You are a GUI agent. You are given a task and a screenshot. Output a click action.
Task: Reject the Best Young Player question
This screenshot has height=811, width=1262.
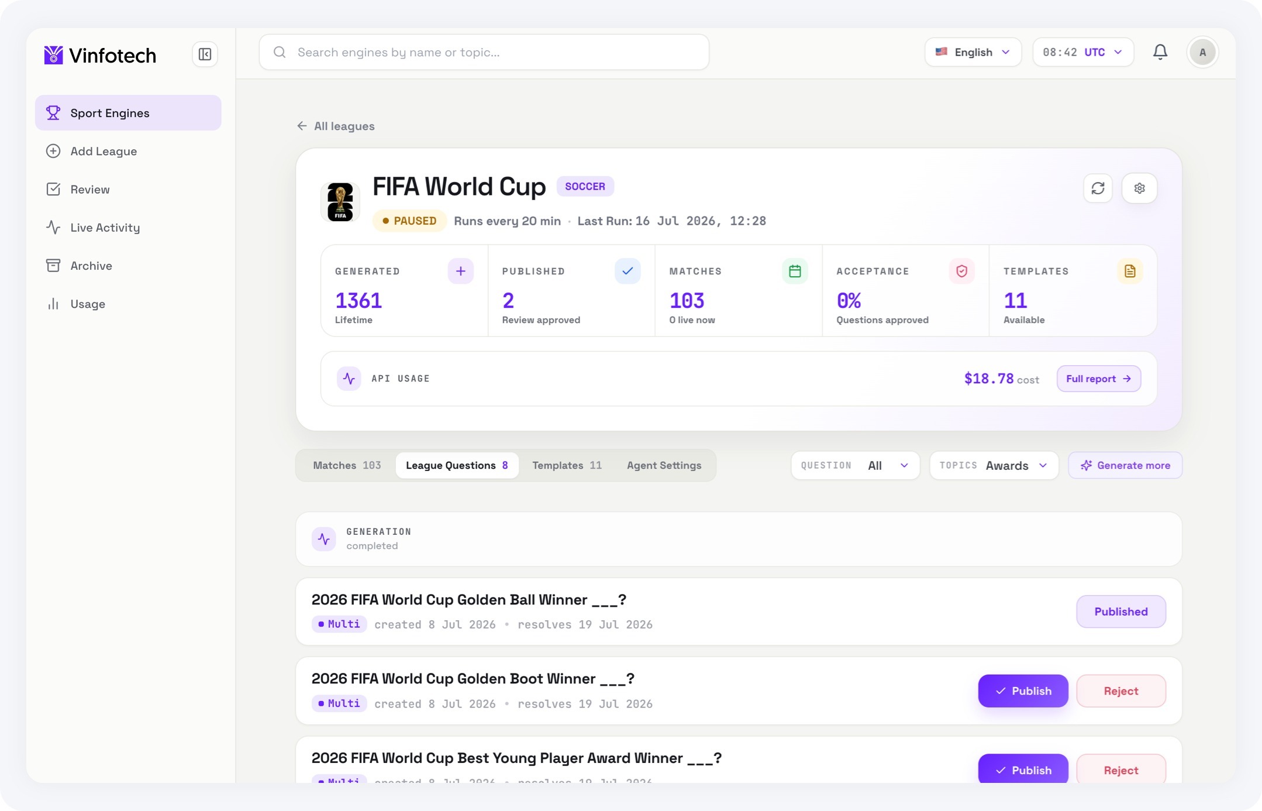coord(1121,769)
